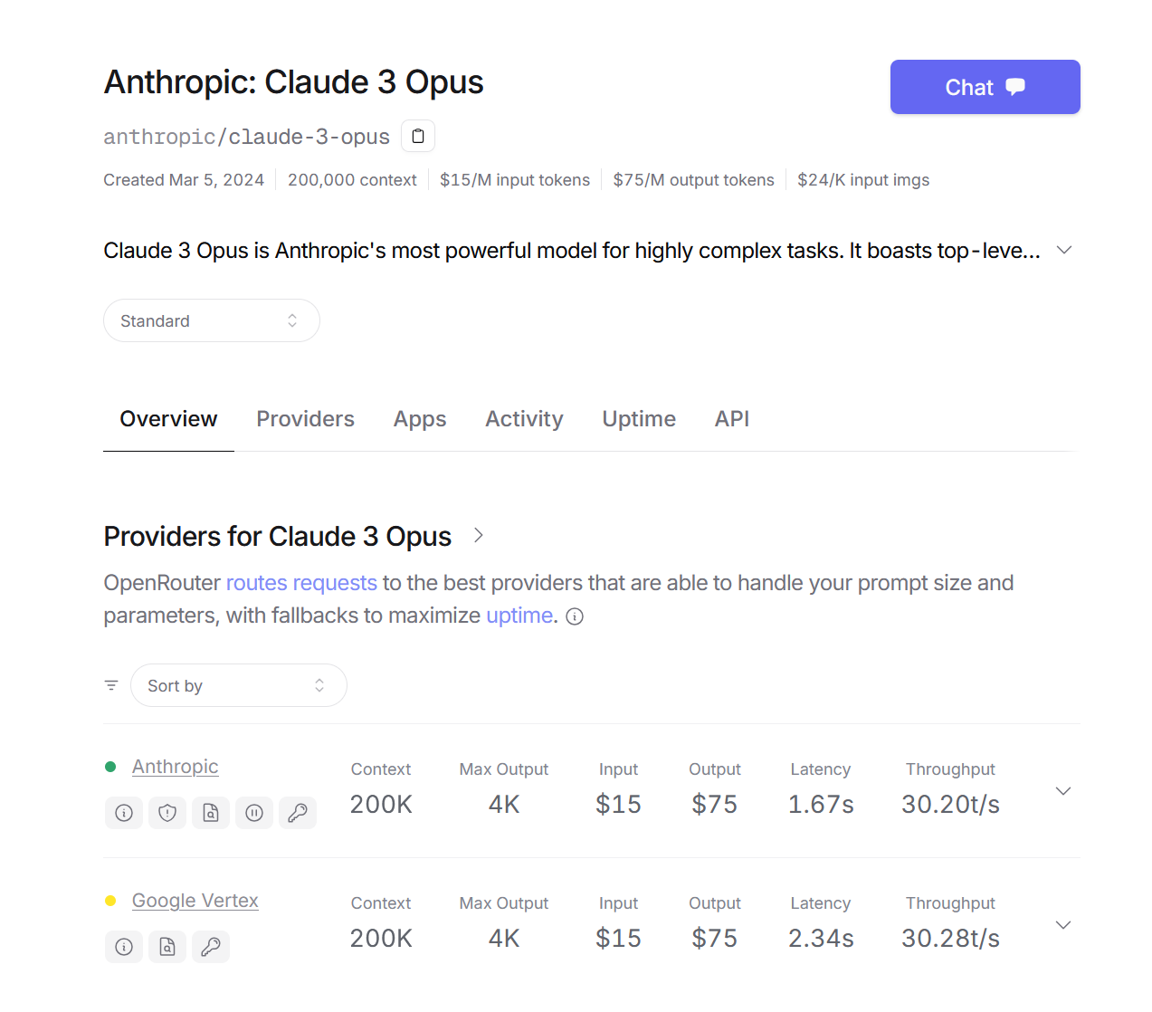This screenshot has height=1012, width=1152.
Task: Click the Anthropic: Claude 3 Opus title
Action: click(294, 82)
